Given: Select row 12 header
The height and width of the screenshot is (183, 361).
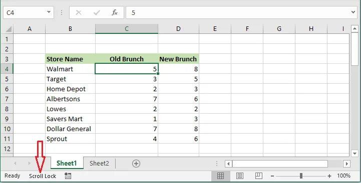Looking at the screenshot, I should (x=7, y=149).
